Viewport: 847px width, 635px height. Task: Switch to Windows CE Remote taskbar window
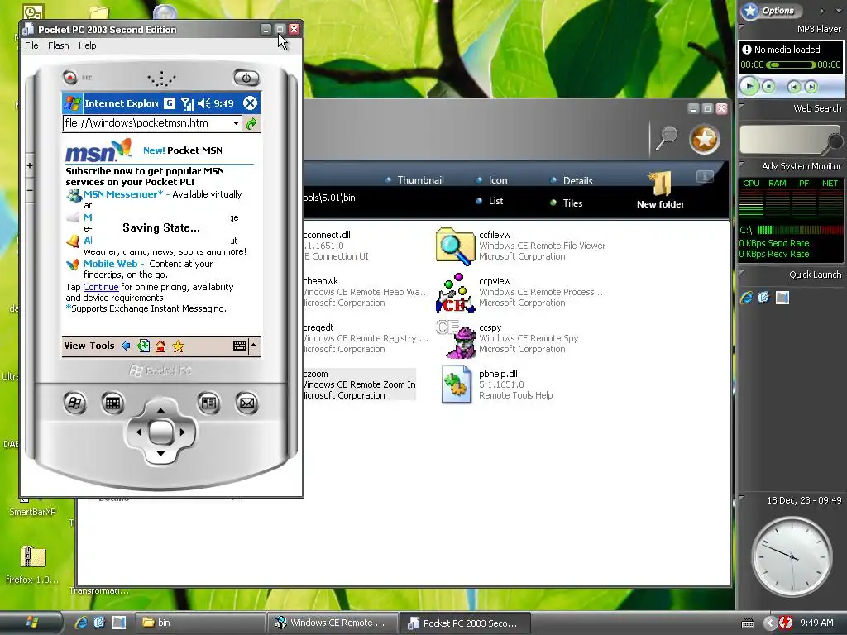pyautogui.click(x=333, y=623)
